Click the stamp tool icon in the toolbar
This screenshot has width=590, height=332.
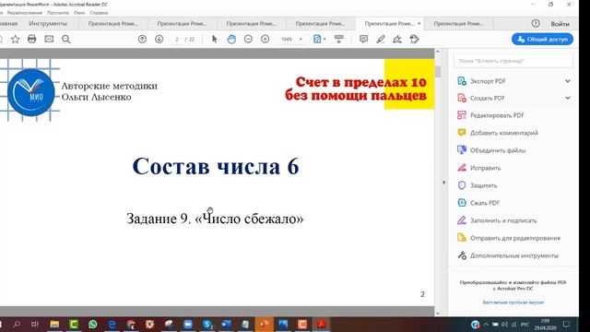414,39
